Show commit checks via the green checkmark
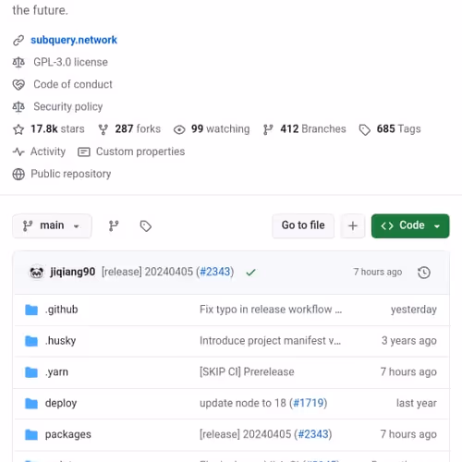The height and width of the screenshot is (462, 462). (x=250, y=273)
